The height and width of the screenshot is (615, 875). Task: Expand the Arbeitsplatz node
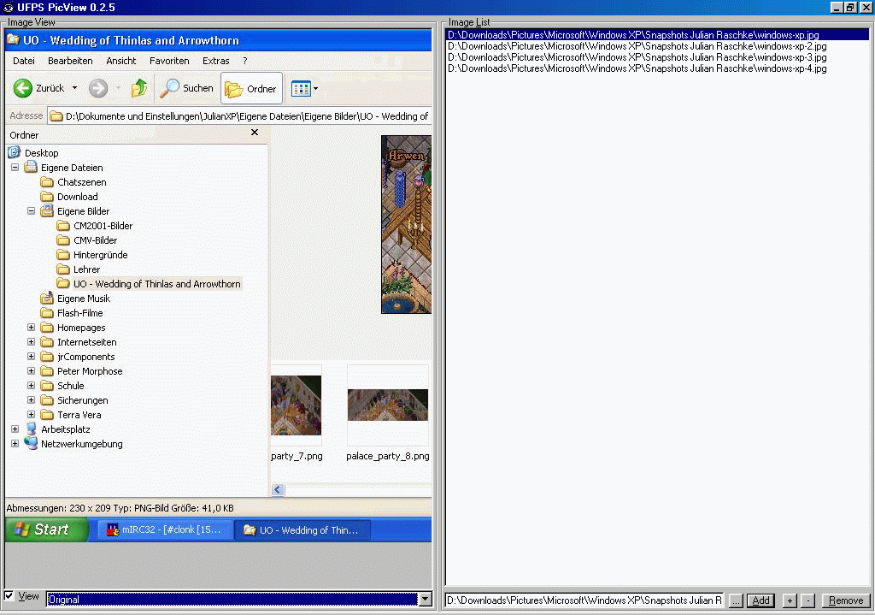[x=15, y=429]
